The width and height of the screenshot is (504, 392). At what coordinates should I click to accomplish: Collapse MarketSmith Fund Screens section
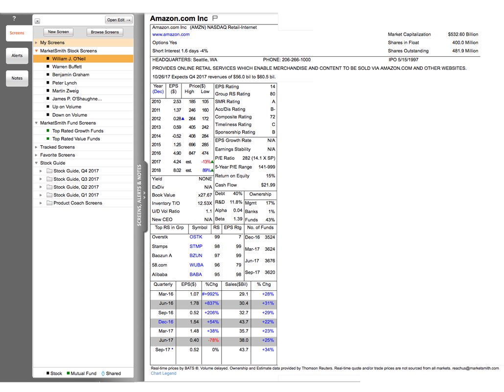36,123
